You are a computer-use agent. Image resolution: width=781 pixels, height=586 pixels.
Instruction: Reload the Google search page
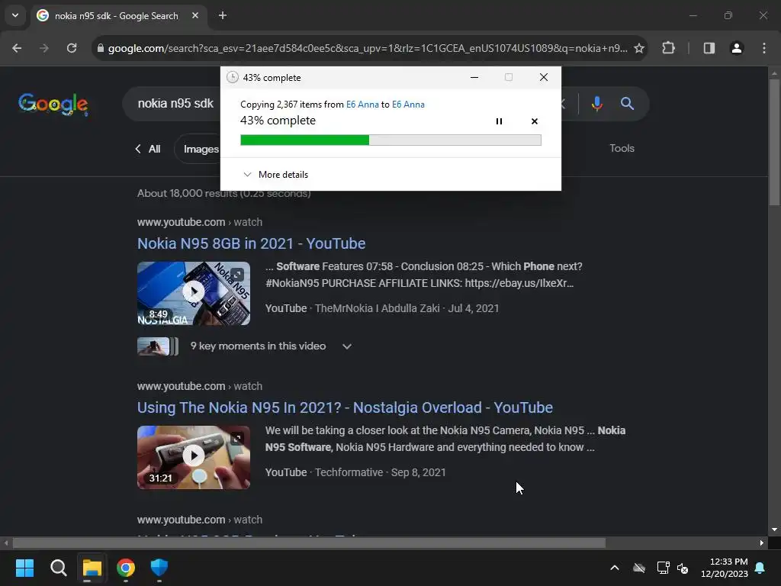72,48
